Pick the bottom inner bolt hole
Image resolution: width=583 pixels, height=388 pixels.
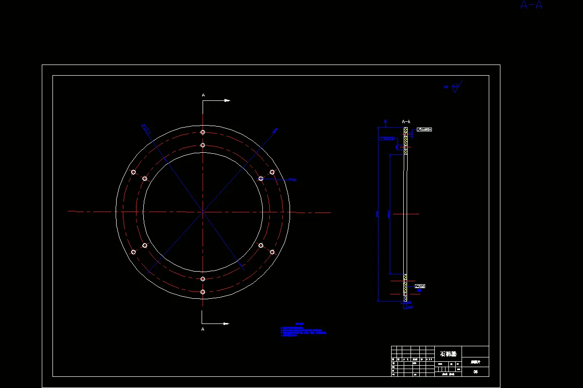click(203, 279)
